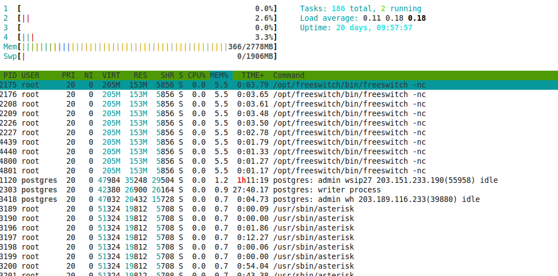Select the SHR column header

(x=167, y=75)
